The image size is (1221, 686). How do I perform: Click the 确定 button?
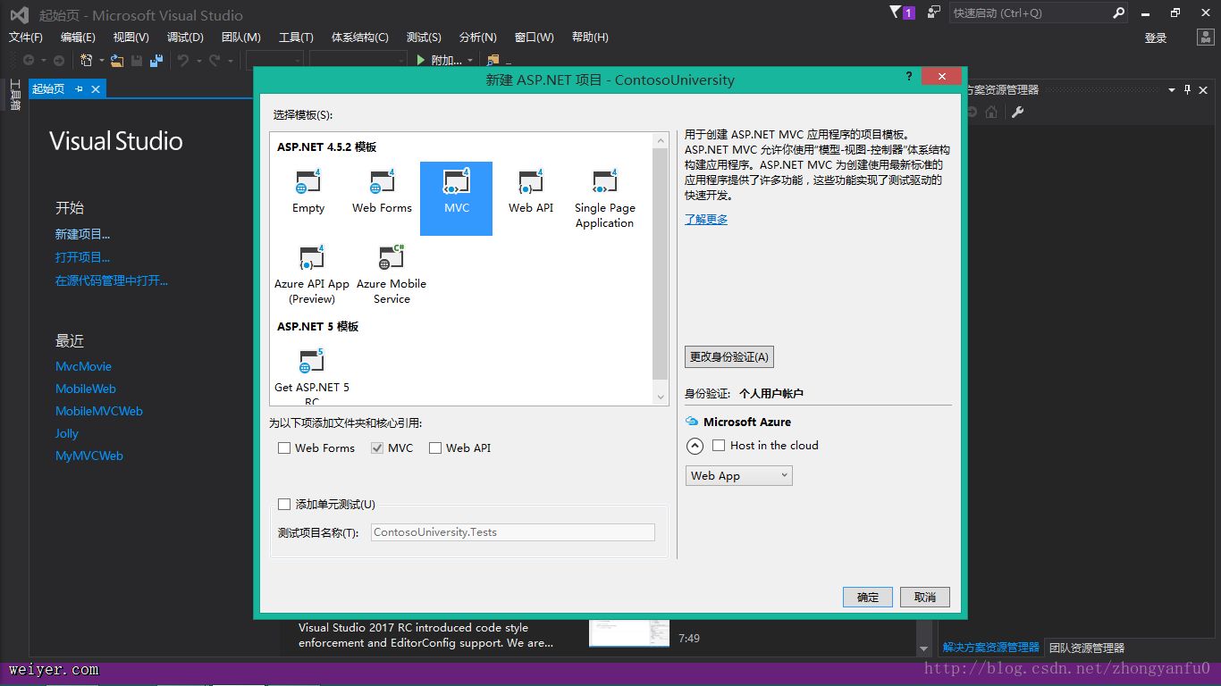click(868, 597)
